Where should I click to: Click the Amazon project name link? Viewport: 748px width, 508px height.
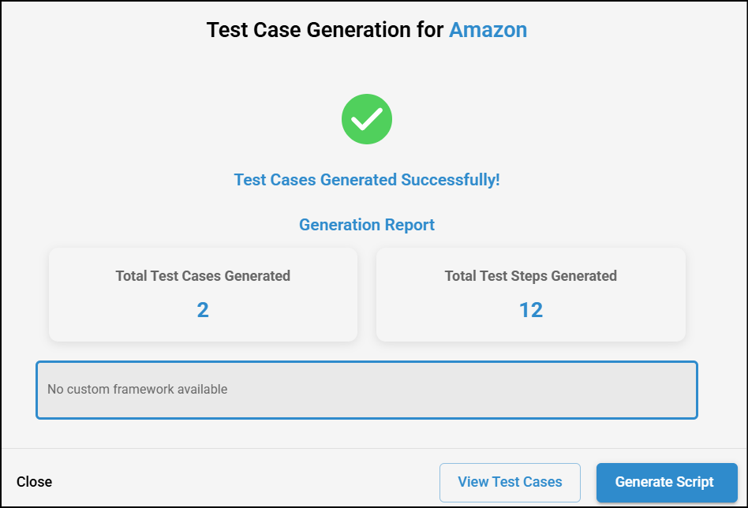point(488,30)
